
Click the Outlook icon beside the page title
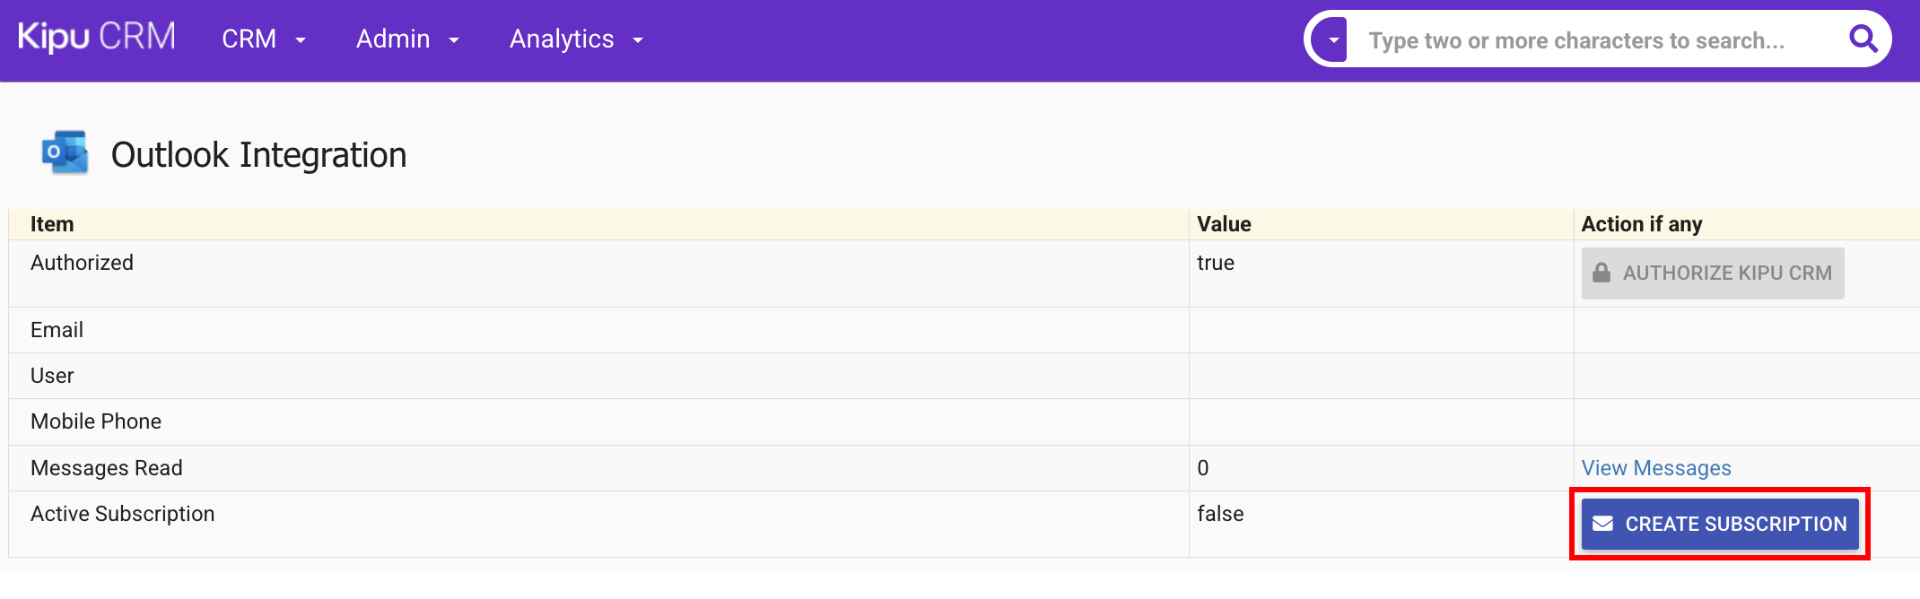(x=65, y=153)
